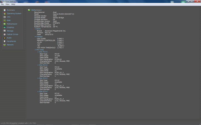This screenshot has width=201, height=125.
Task: Click the Optical Drives disc icon
Action: click(5, 34)
